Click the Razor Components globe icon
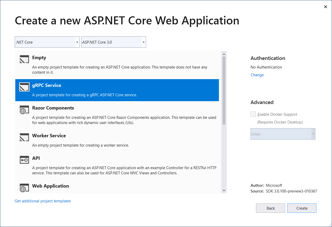This screenshot has width=332, height=227. (24, 110)
